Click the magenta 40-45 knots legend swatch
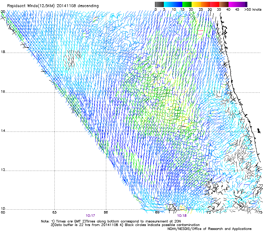The width and height of the screenshot is (263, 231). (x=233, y=4)
